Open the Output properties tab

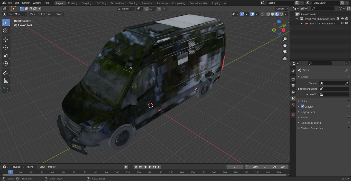point(293,85)
